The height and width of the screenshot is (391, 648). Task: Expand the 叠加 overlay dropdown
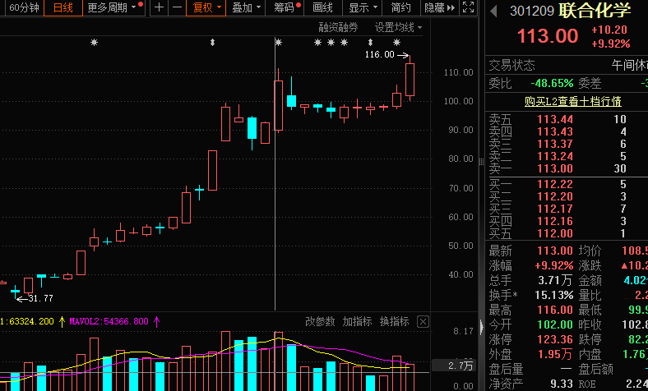pyautogui.click(x=246, y=7)
